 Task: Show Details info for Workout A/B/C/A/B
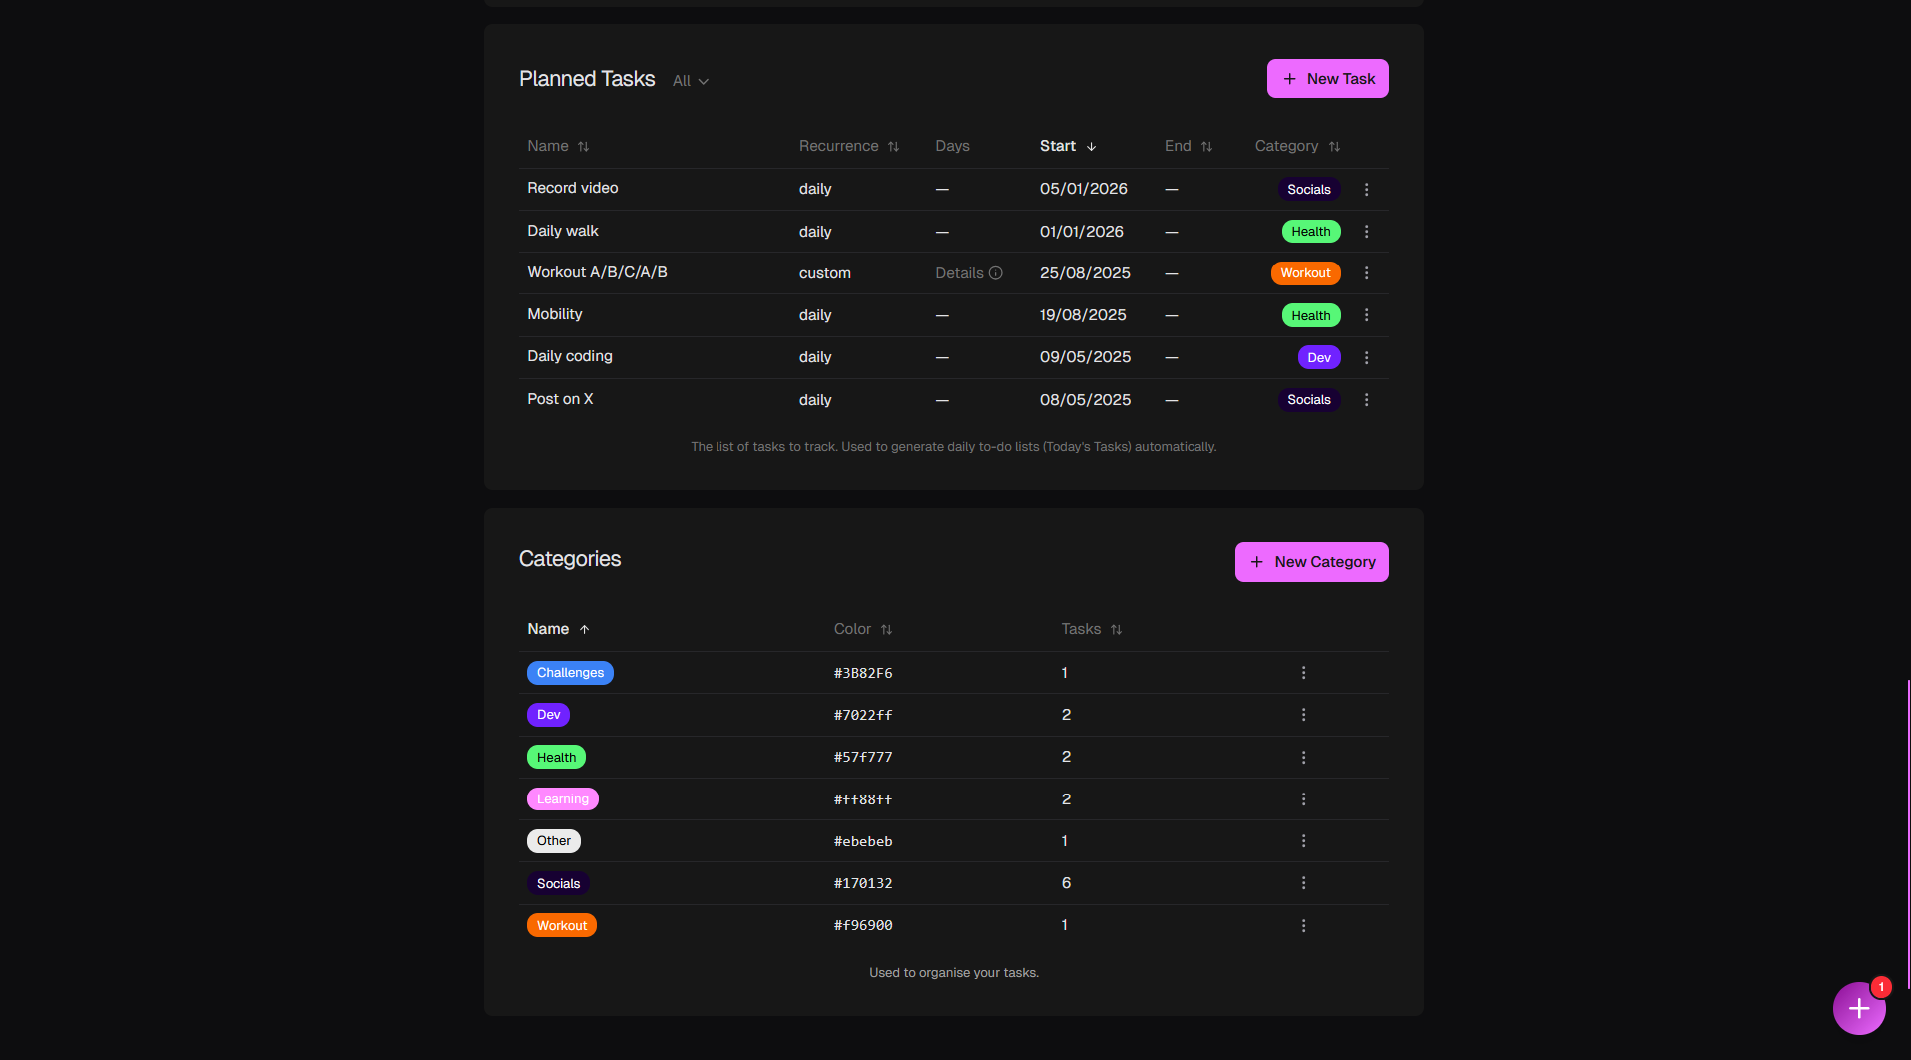click(968, 273)
